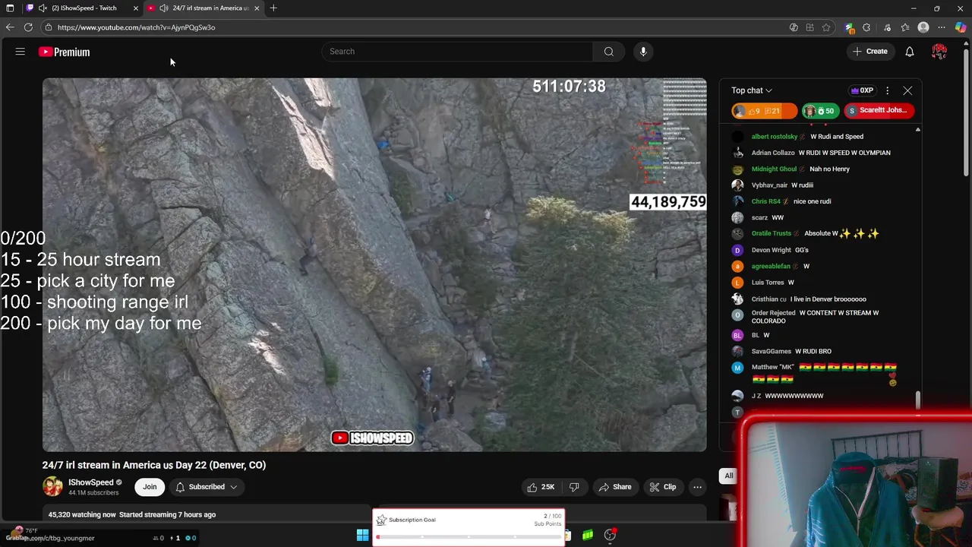The width and height of the screenshot is (972, 547).
Task: Open more video actions ellipsis button
Action: [x=697, y=487]
